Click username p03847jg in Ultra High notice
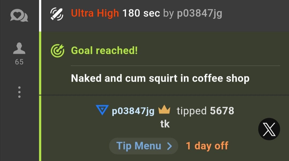This screenshot has width=289, height=161. point(200,14)
